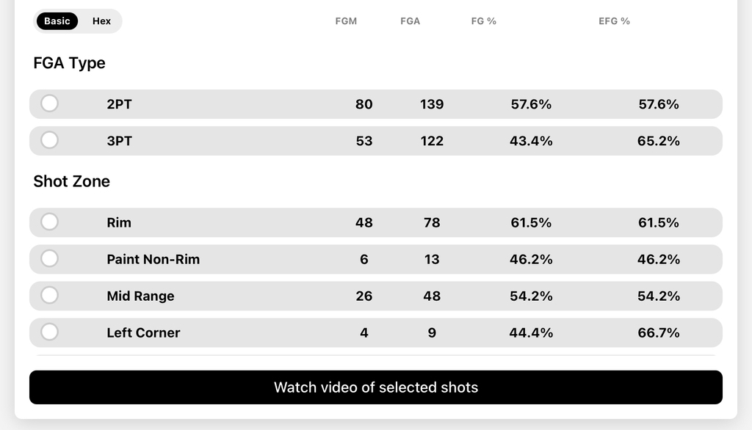This screenshot has width=752, height=430.
Task: Select the Rim shot zone radio button
Action: [x=49, y=222]
